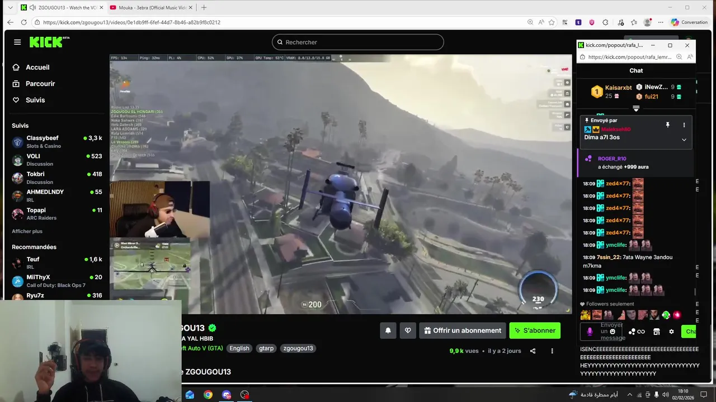Open followed channel Tokbri
This screenshot has width=716, height=402.
click(56, 178)
